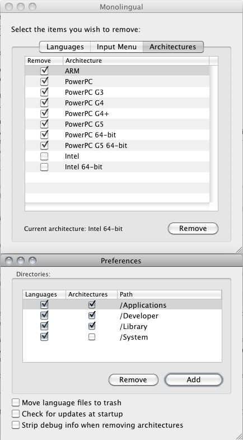Viewport: 243px width, 440px height.
Task: Toggle Architectures checkbox for /Library
Action: pos(92,326)
